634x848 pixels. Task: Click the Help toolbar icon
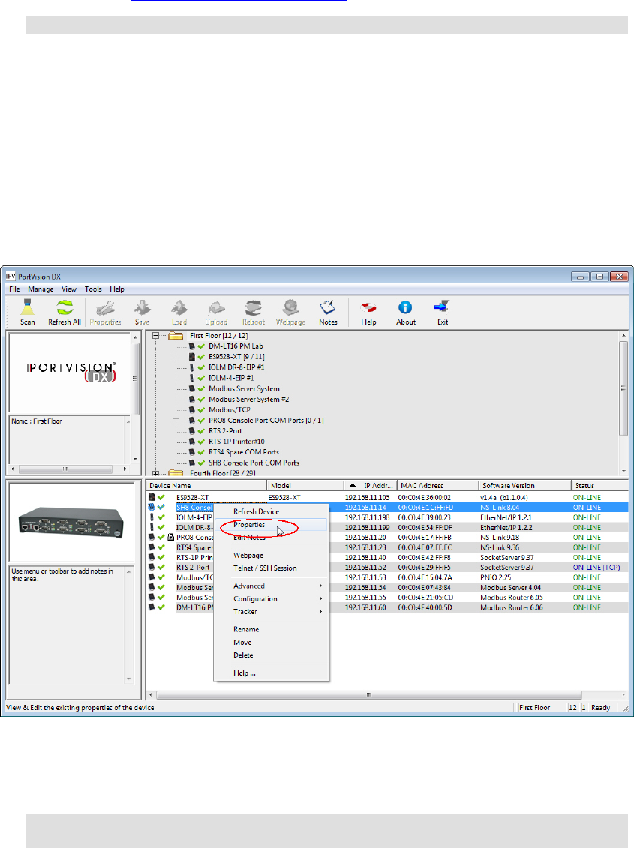tap(368, 312)
